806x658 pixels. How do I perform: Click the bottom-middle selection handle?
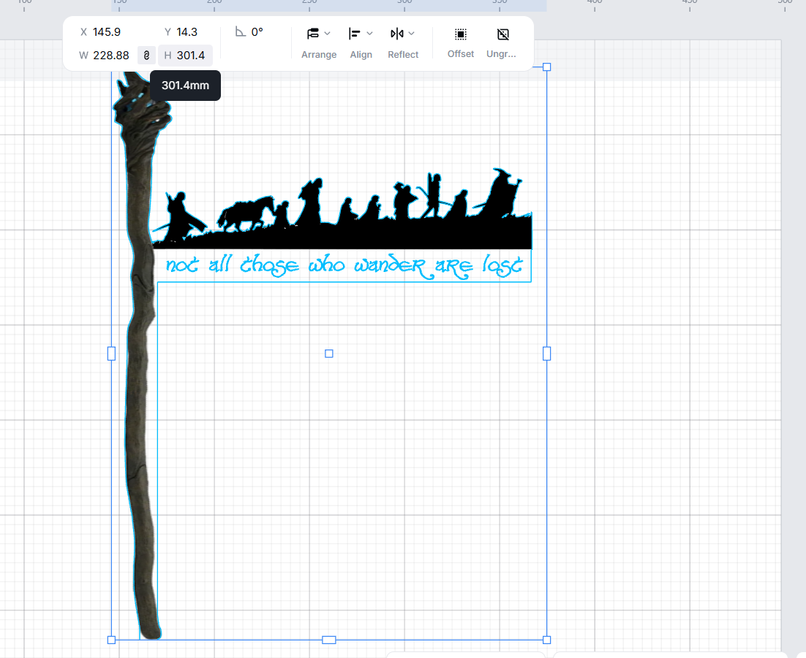pyautogui.click(x=329, y=640)
